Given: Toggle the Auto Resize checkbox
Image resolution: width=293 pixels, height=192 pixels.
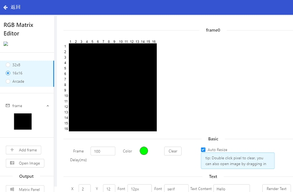Looking at the screenshot, I should [x=203, y=149].
